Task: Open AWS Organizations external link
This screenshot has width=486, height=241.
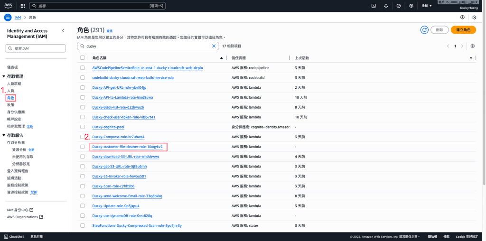Action: pyautogui.click(x=25, y=217)
